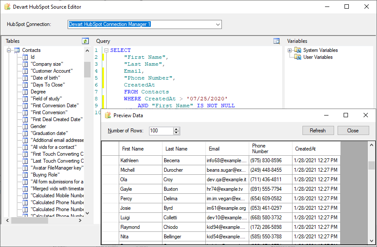Collapse the Contacts tree node

click(9, 50)
